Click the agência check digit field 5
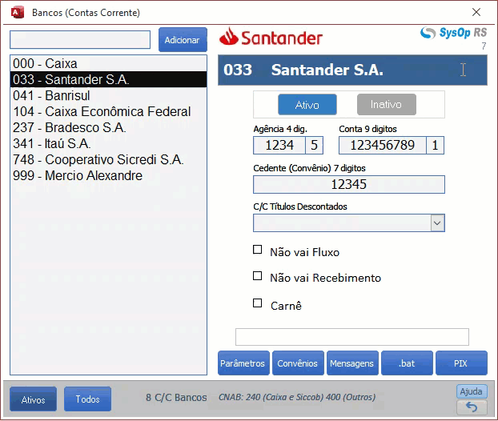The image size is (498, 421). [x=315, y=146]
